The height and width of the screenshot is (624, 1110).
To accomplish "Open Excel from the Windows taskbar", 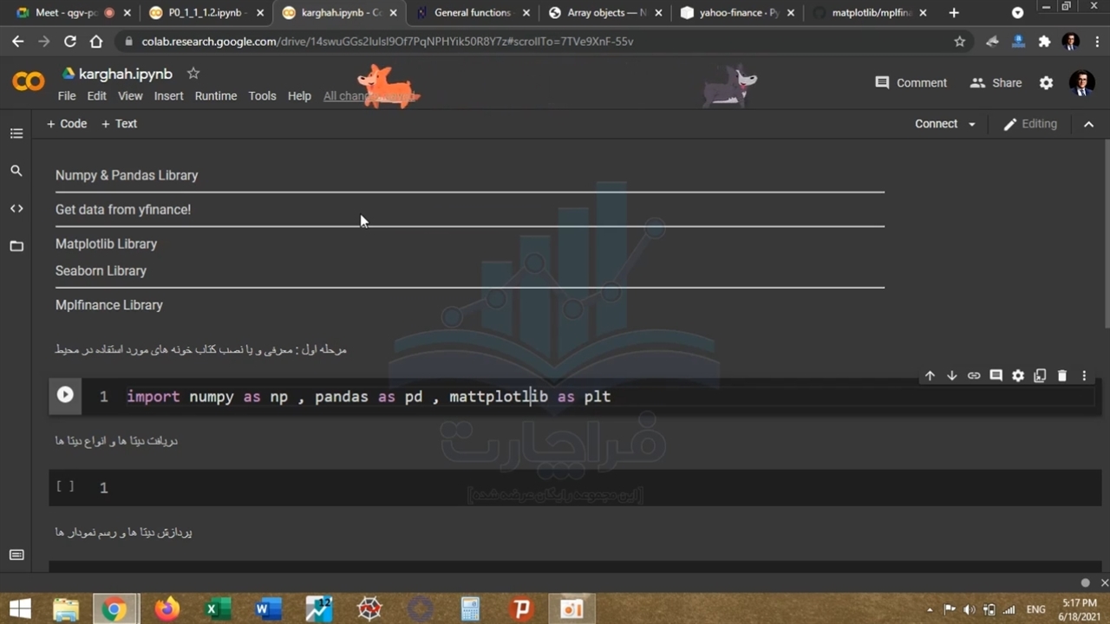I will click(212, 609).
